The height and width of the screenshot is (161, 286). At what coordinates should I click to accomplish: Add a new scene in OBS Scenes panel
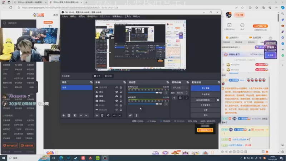click(x=64, y=115)
